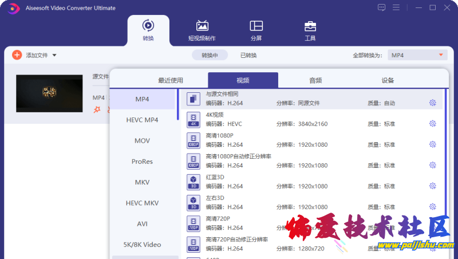Select HEVC MP4 format in sidebar
Viewport: 458px width, 259px height.
pos(142,120)
